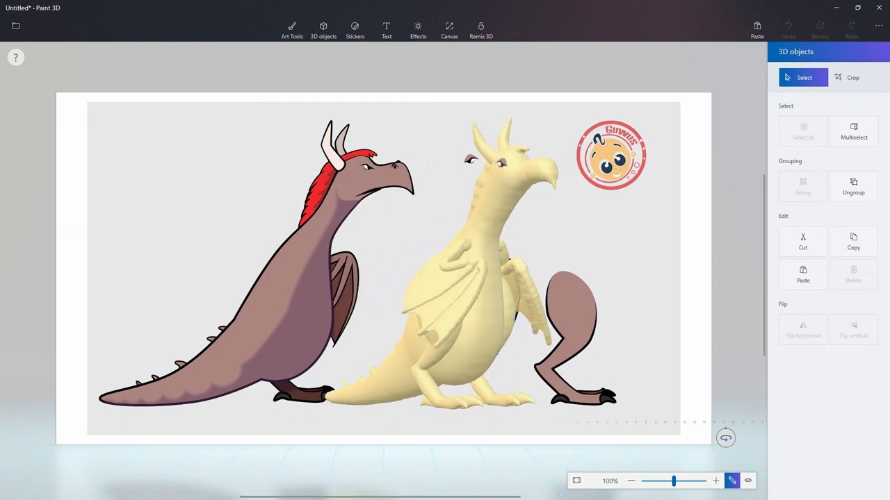Click the Cut button
890x500 pixels.
point(803,241)
